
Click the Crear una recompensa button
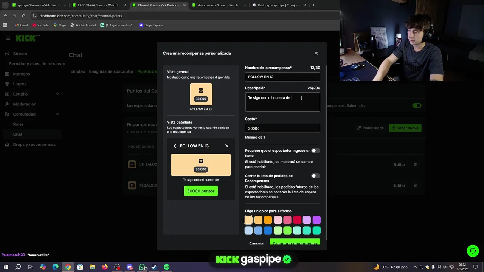click(295, 242)
